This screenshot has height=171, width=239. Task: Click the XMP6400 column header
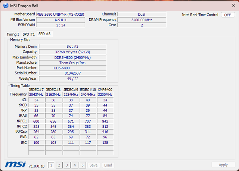tap(105, 90)
